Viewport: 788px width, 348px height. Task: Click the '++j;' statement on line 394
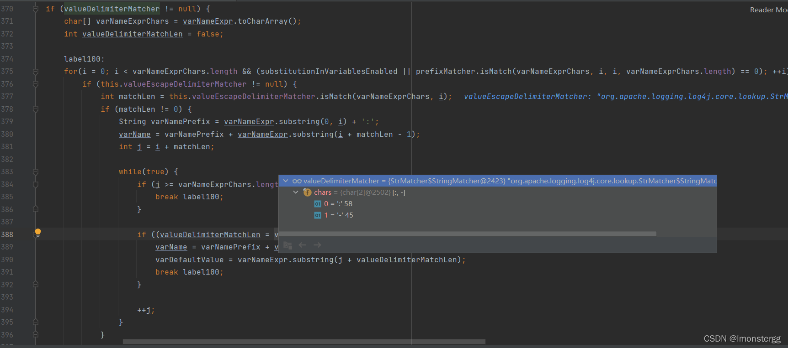click(x=146, y=310)
